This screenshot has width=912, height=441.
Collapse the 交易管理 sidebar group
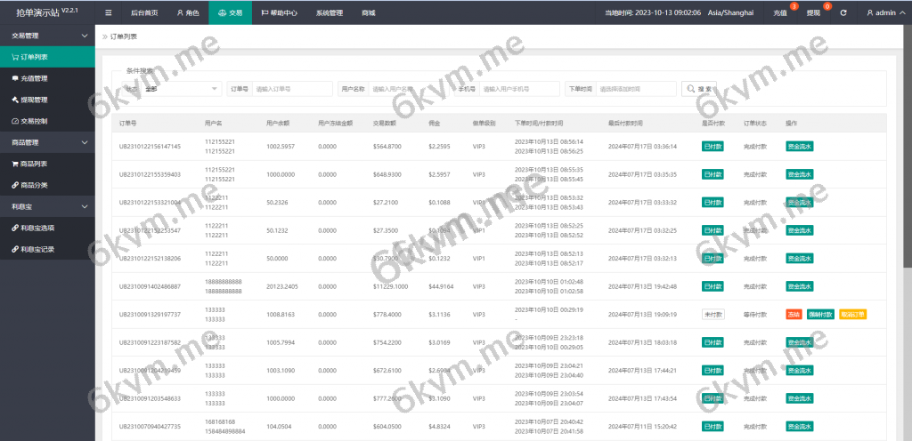point(47,36)
